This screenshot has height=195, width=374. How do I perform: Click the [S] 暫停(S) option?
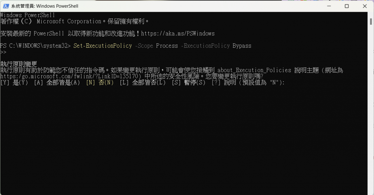pos(188,83)
